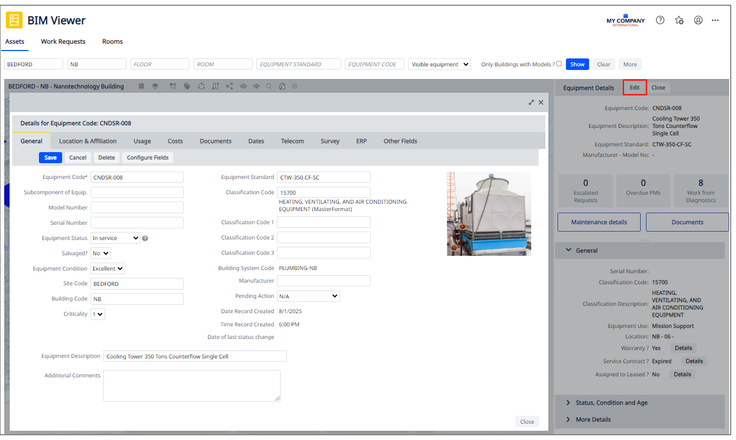This screenshot has height=440, width=736.
Task: Open the Documents tab in equipment details
Action: pyautogui.click(x=215, y=141)
